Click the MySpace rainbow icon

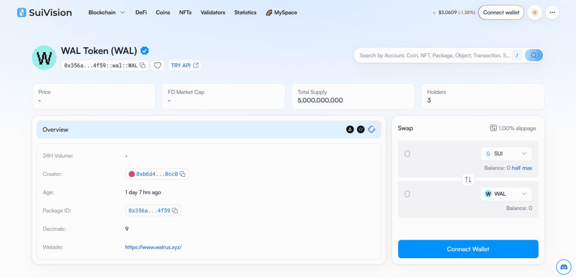coord(269,13)
